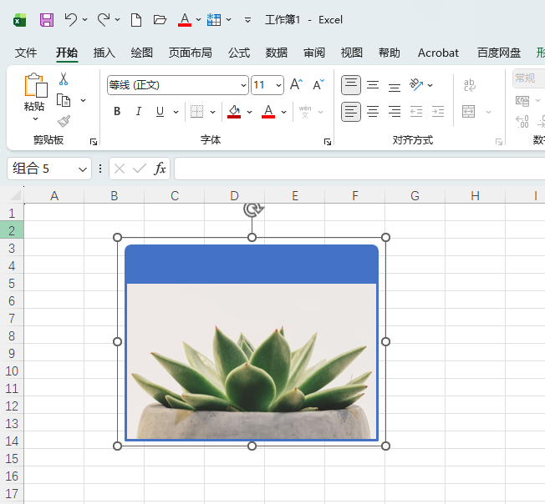Select the succulent plant picture
545x504 pixels.
(252, 361)
